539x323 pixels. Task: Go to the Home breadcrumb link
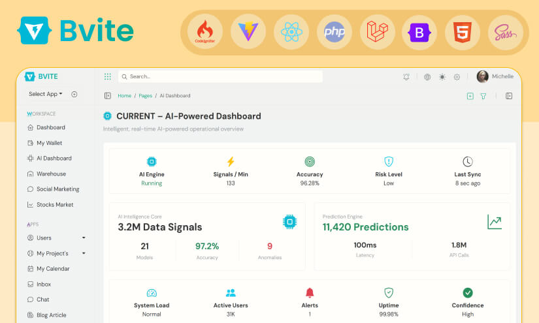pos(124,96)
